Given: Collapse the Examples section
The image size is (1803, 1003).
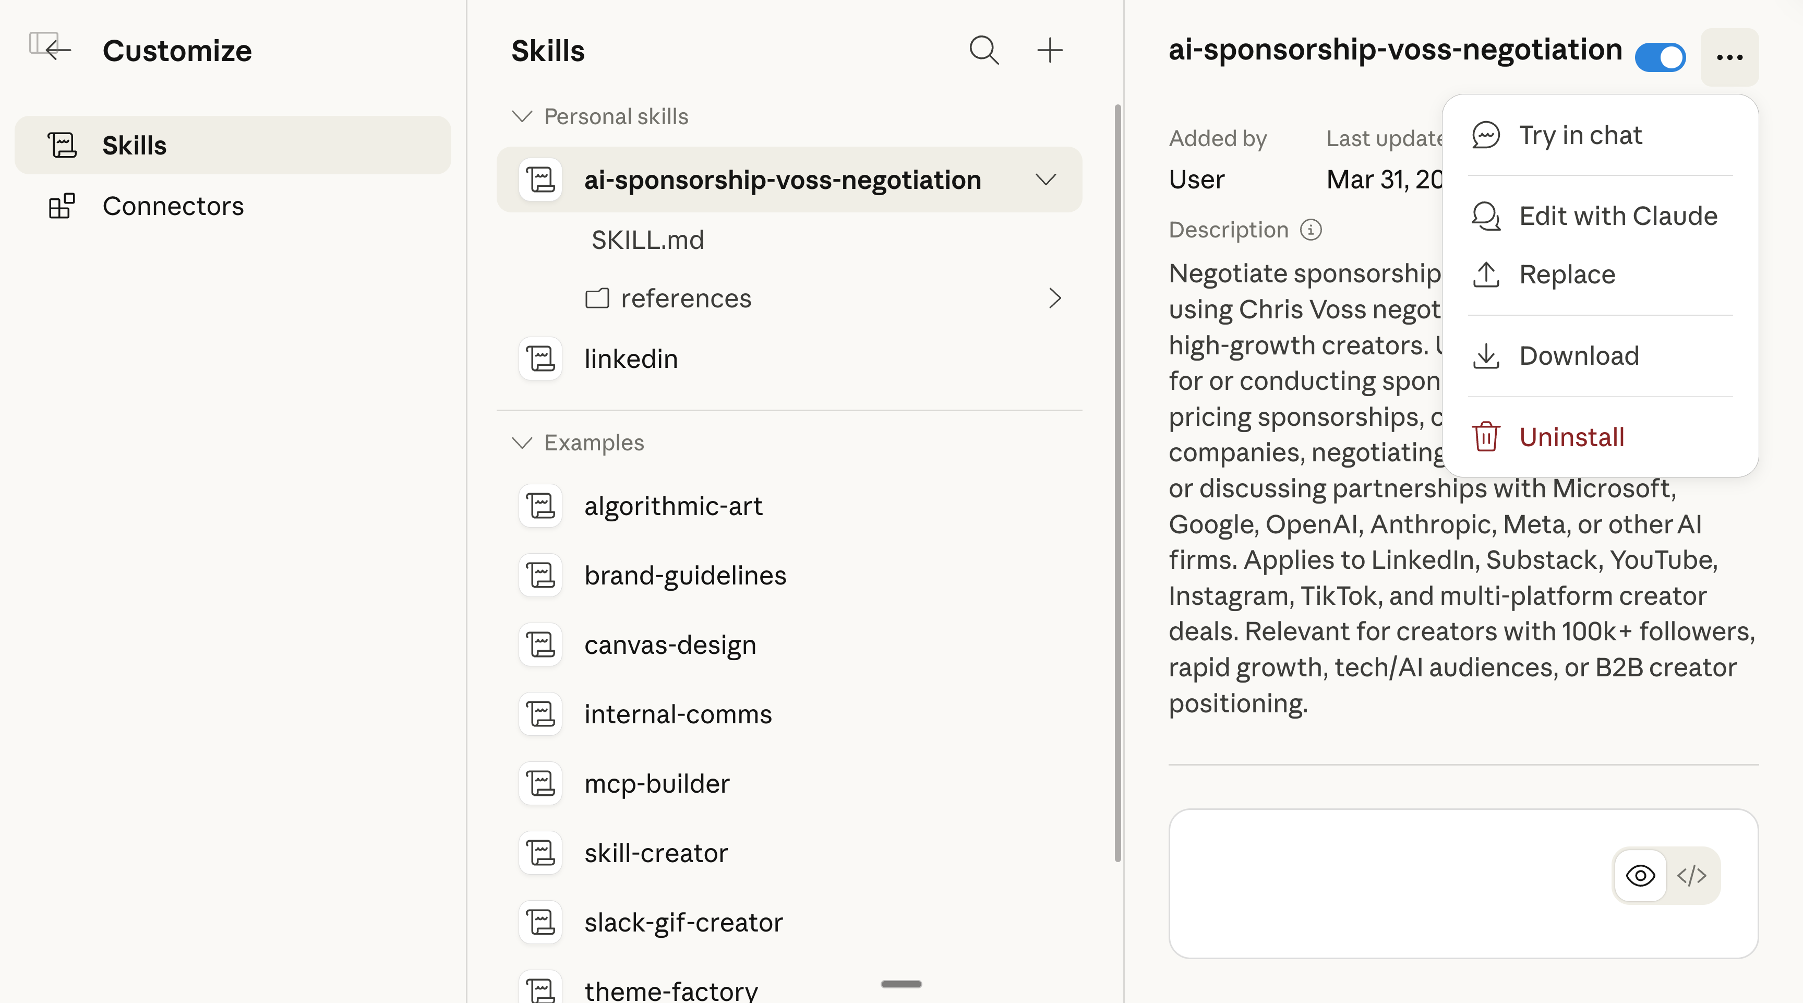Looking at the screenshot, I should pyautogui.click(x=522, y=443).
